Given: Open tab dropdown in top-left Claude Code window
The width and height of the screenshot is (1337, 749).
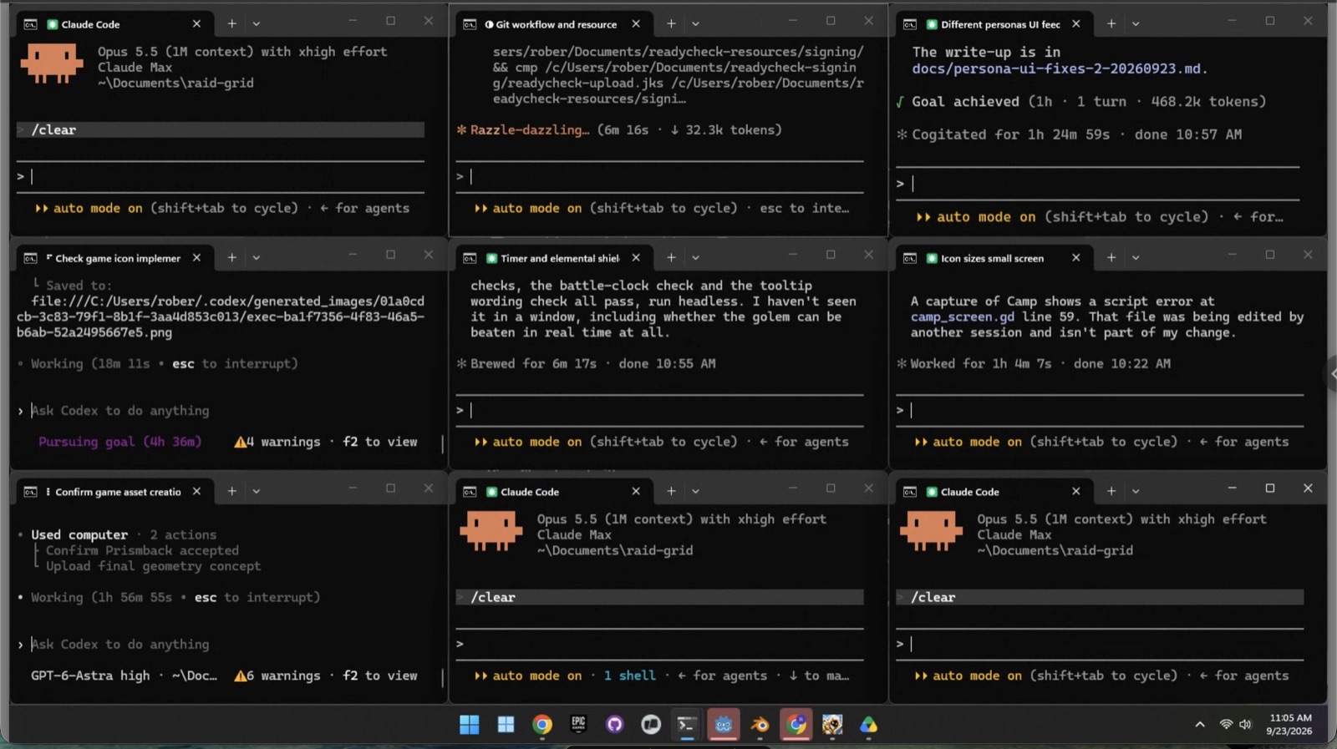Looking at the screenshot, I should click(257, 24).
